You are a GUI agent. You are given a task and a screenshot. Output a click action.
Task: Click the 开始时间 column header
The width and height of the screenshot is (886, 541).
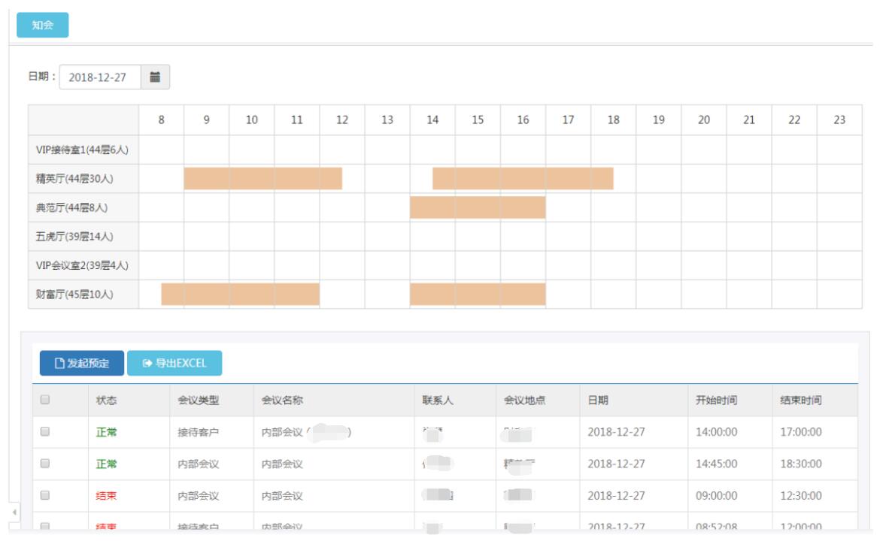click(716, 400)
